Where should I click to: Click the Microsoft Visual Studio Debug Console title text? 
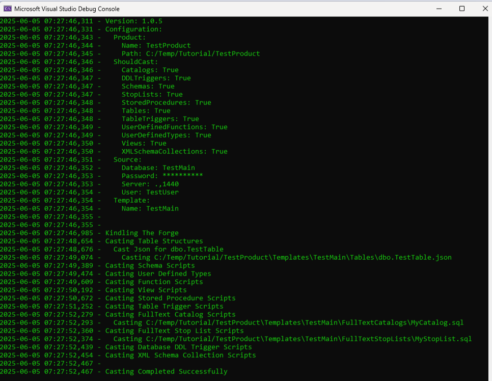(65, 9)
